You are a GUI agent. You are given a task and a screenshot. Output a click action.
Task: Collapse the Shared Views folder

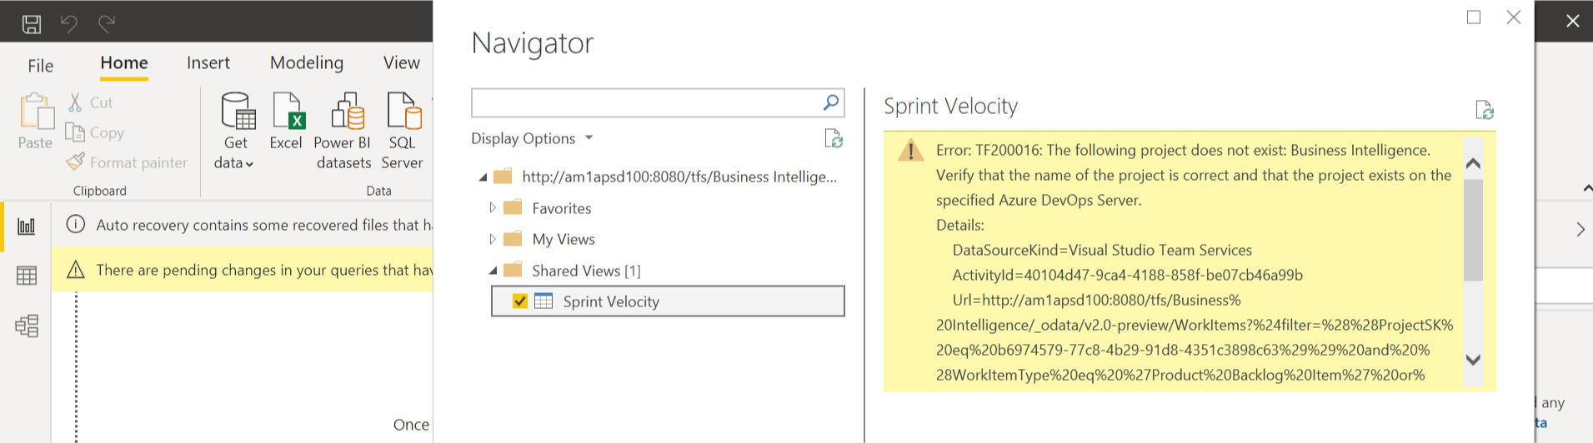[493, 271]
